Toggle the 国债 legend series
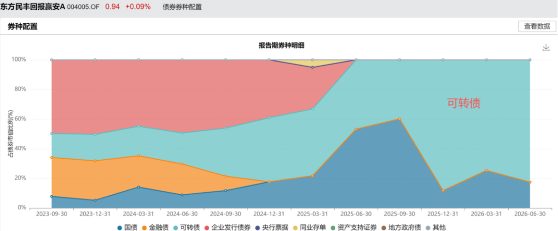Image resolution: width=558 pixels, height=231 pixels. click(x=127, y=227)
